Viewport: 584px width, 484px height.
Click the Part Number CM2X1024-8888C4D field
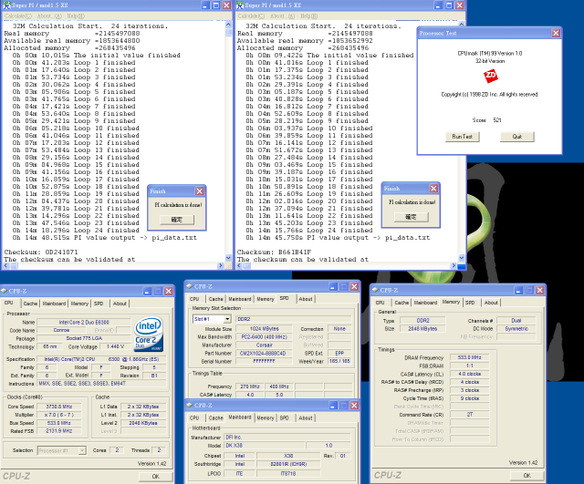(263, 354)
